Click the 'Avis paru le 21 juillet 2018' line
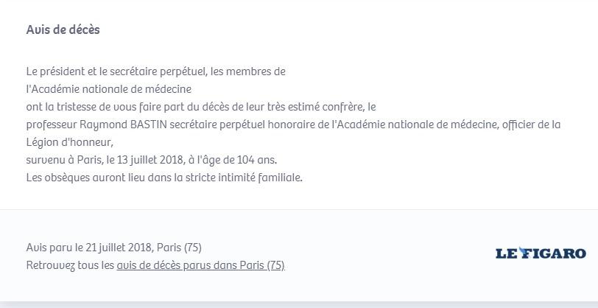Image resolution: width=598 pixels, height=308 pixels. pos(113,248)
